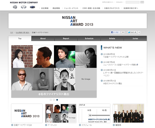The image size is (155, 128).
Task: Open ニュースリリース:日産アートアワード発表 news item
Action: [x=120, y=65]
